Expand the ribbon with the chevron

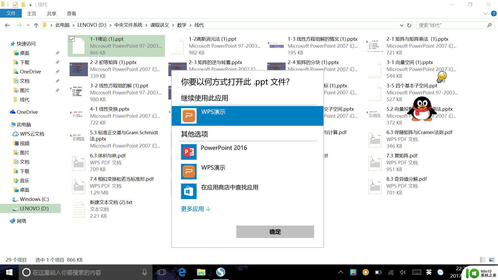tap(485, 13)
